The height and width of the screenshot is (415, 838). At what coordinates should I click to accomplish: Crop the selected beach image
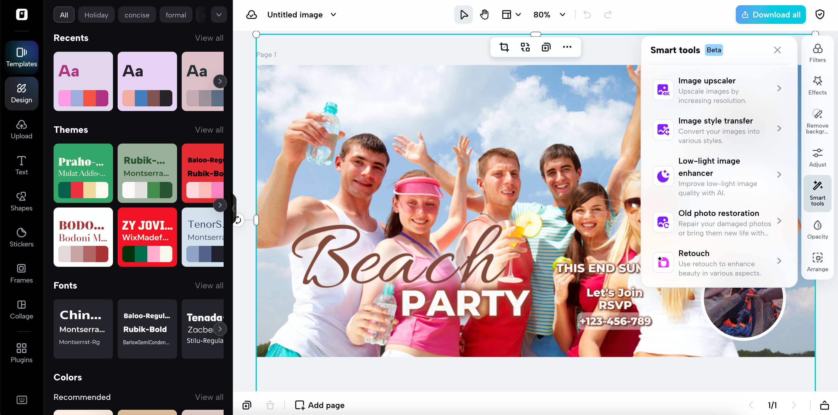(x=504, y=47)
